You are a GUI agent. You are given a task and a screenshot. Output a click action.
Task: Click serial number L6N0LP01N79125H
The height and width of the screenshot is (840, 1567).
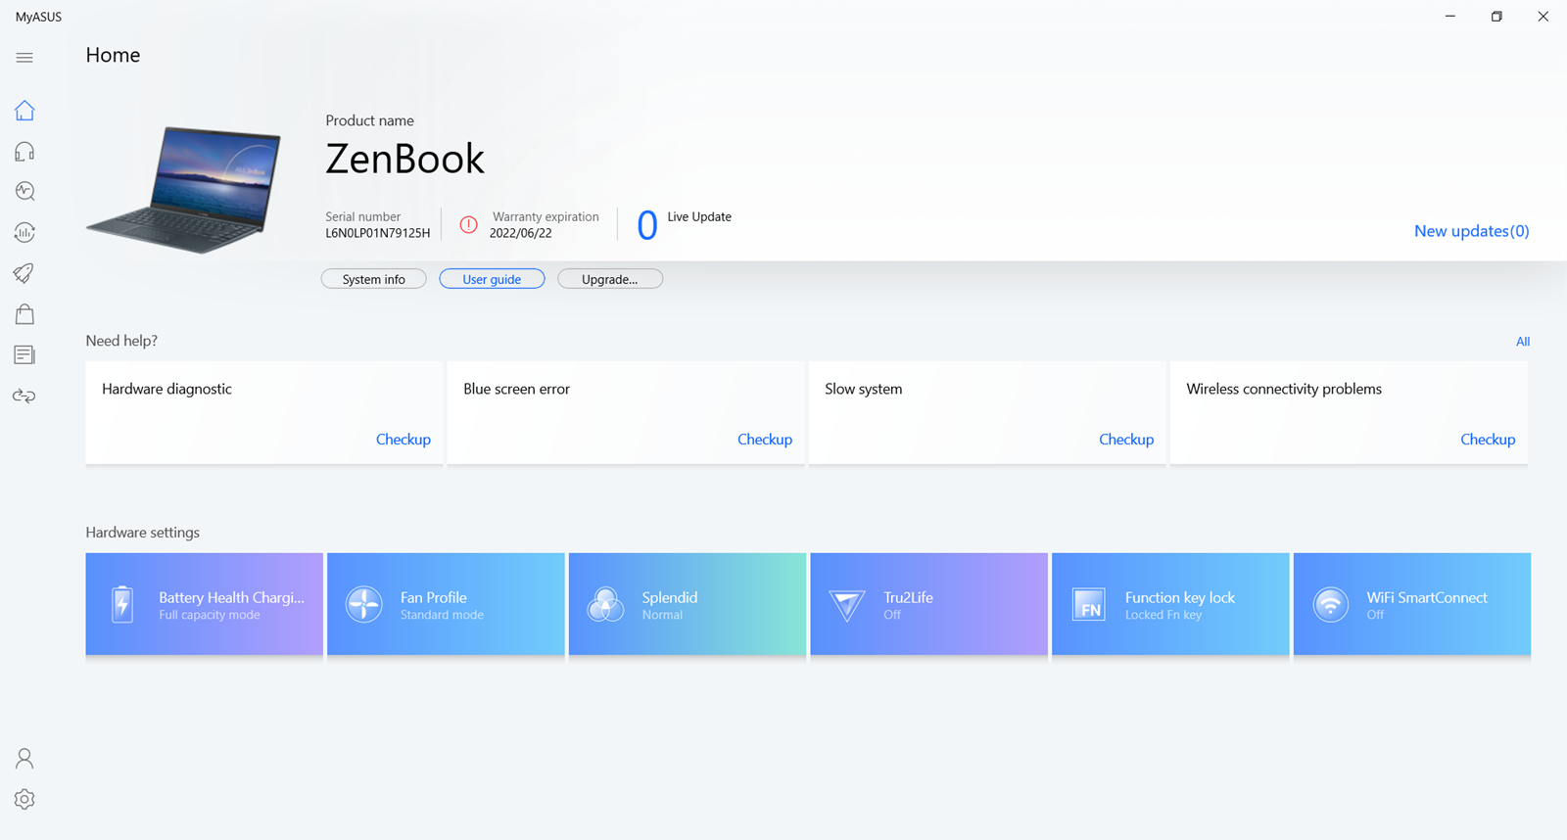[378, 233]
